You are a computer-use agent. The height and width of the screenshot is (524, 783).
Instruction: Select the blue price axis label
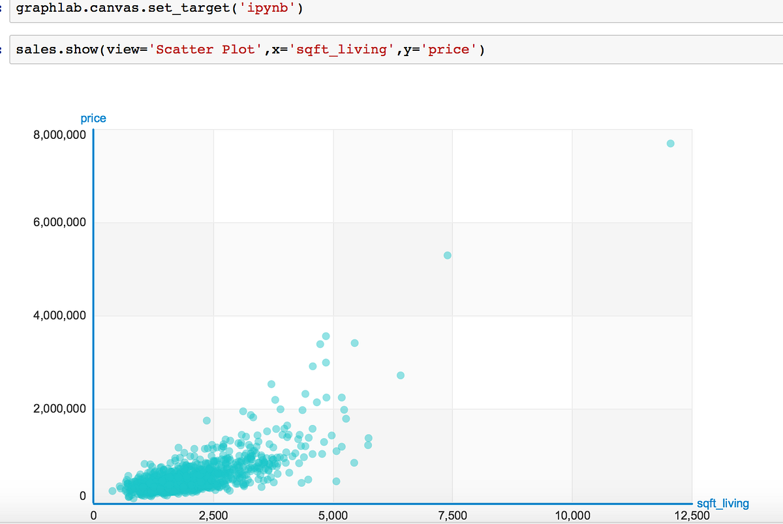[93, 118]
